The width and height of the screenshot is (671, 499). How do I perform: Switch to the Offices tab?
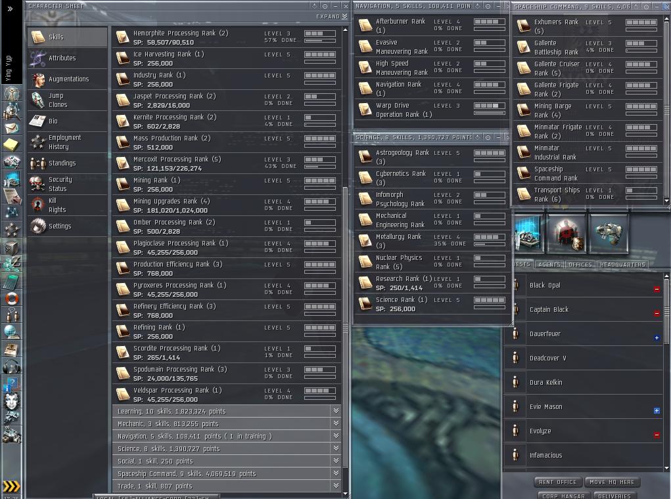coord(580,265)
